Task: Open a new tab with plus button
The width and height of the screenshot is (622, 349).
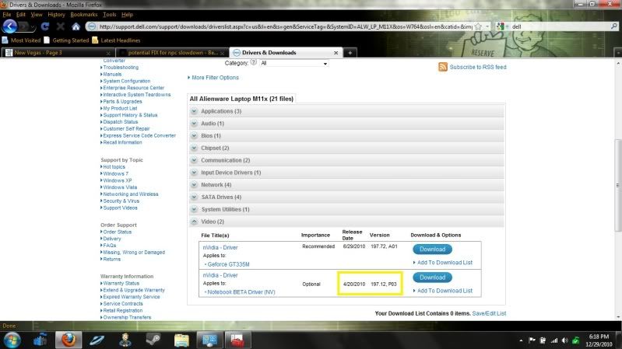Action: click(350, 53)
